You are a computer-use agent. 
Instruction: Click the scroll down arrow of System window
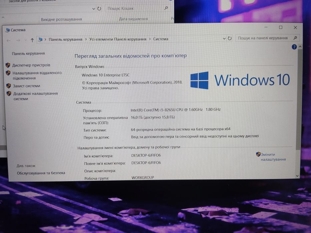[297, 176]
